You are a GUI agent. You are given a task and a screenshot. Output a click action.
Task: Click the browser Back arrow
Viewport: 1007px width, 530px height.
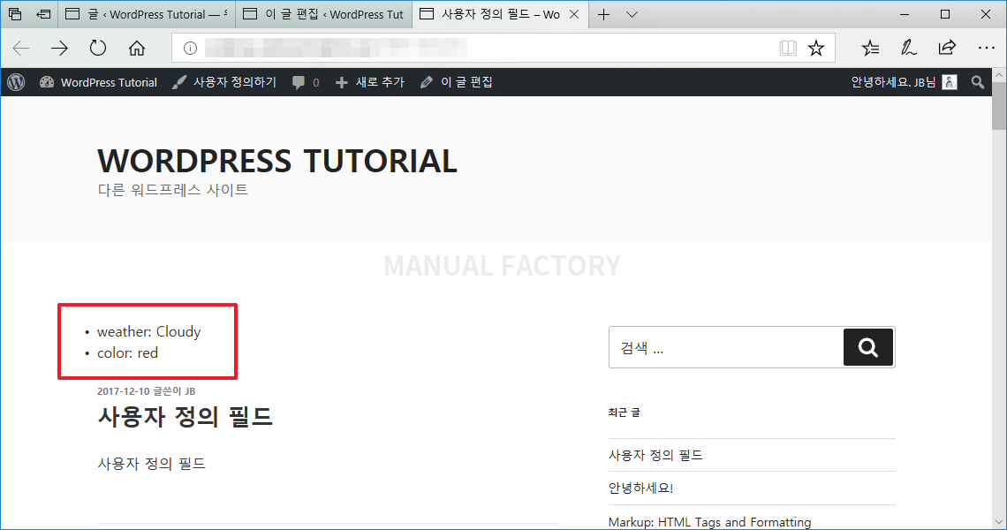click(21, 49)
